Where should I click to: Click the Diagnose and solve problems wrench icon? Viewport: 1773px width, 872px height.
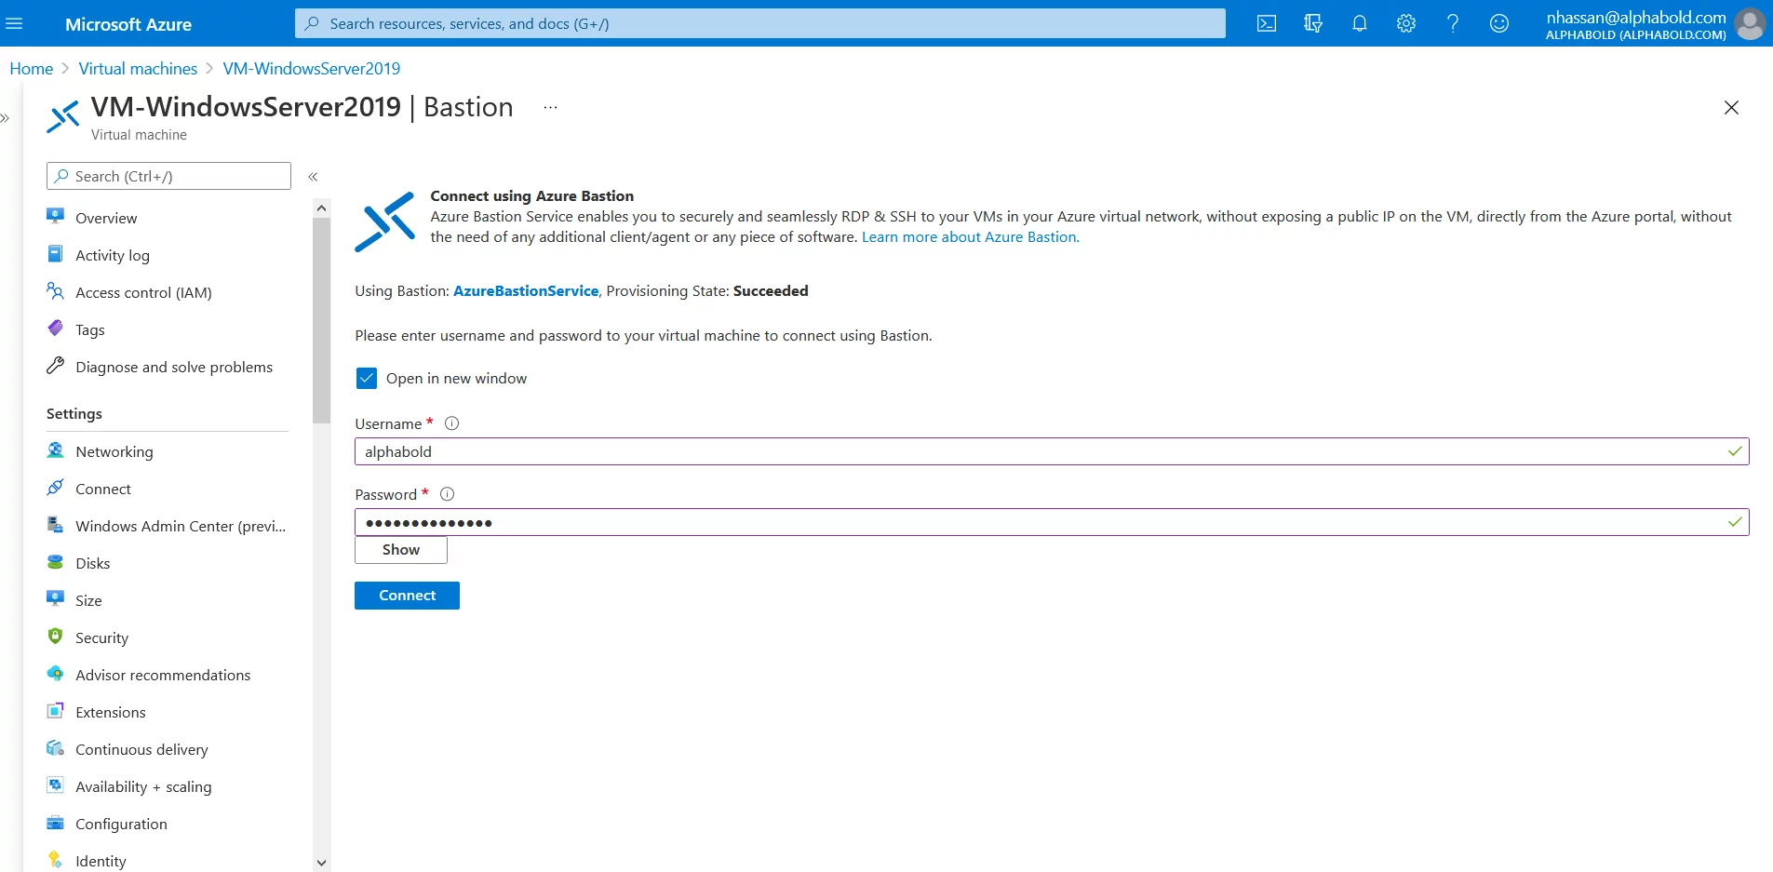pos(56,366)
